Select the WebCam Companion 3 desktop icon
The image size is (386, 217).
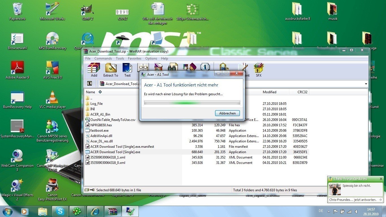tap(17, 160)
